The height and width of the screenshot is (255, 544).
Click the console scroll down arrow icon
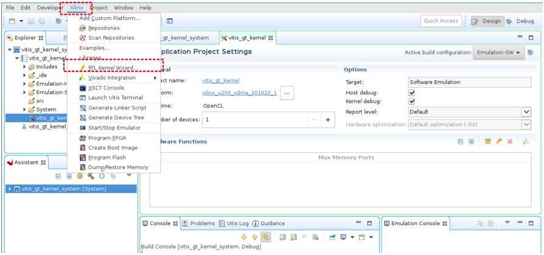[243, 237]
